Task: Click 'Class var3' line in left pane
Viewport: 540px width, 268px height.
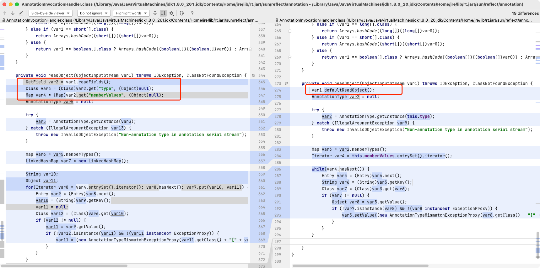Action: pyautogui.click(x=89, y=88)
